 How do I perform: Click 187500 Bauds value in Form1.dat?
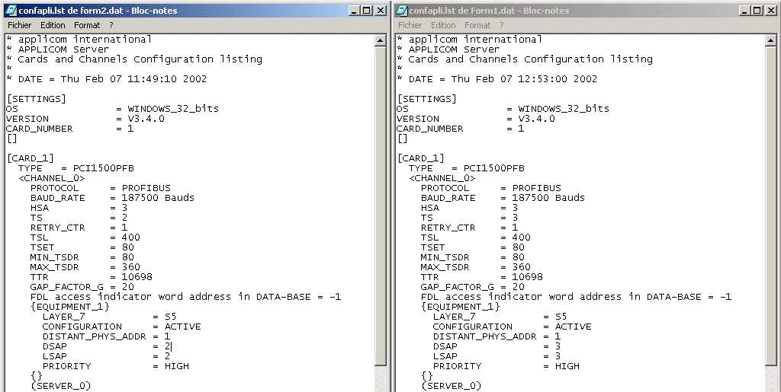pyautogui.click(x=548, y=198)
